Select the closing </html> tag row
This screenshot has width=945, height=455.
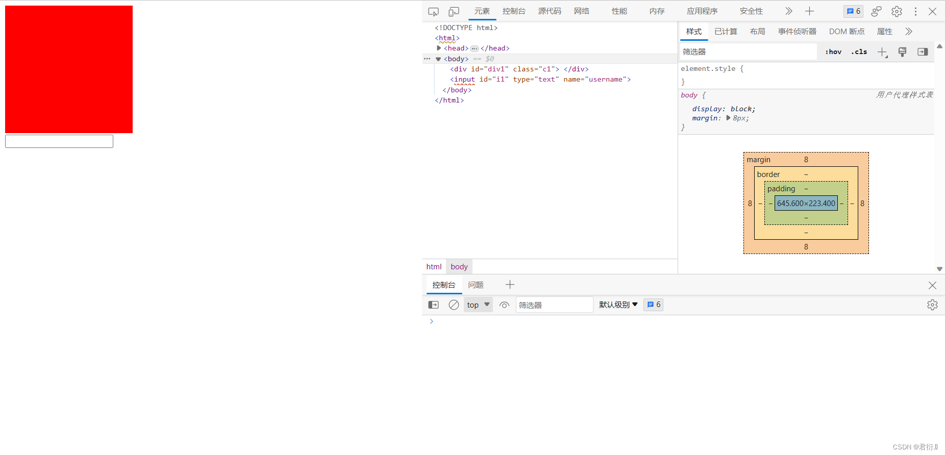coord(449,100)
